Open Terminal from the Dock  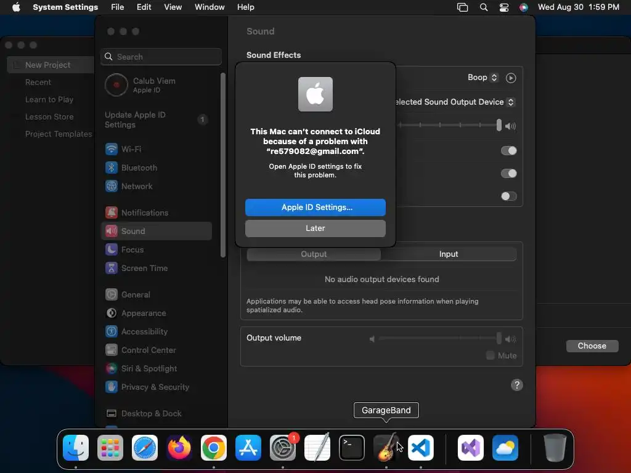(352, 447)
